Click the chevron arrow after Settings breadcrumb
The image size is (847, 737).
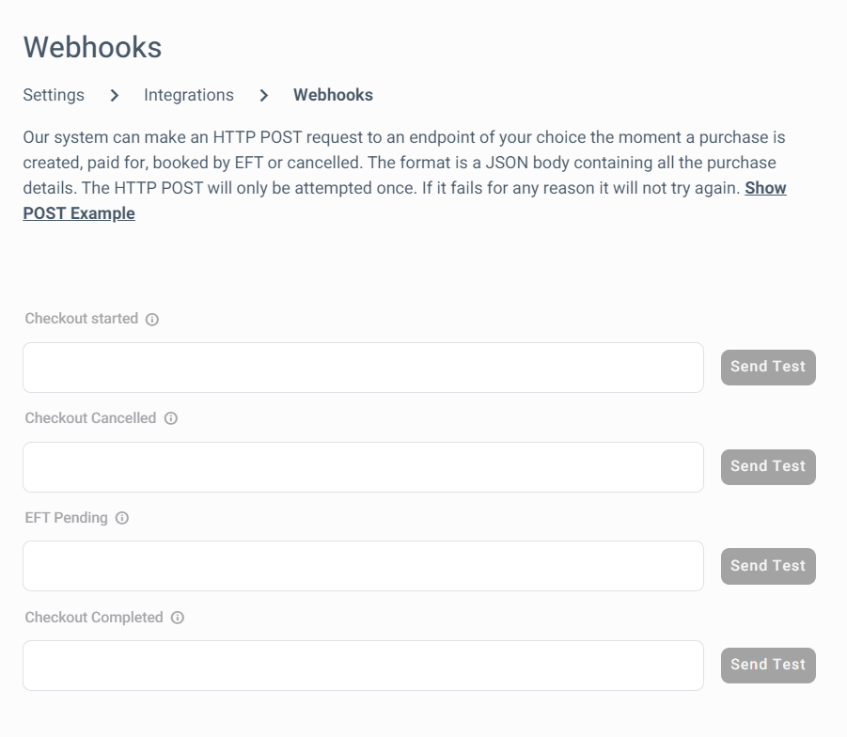[114, 96]
